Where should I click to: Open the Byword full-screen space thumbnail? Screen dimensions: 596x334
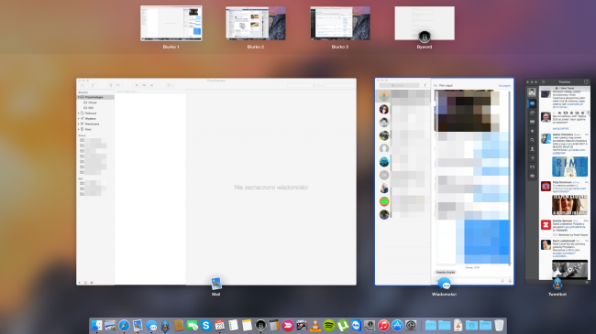[x=425, y=23]
